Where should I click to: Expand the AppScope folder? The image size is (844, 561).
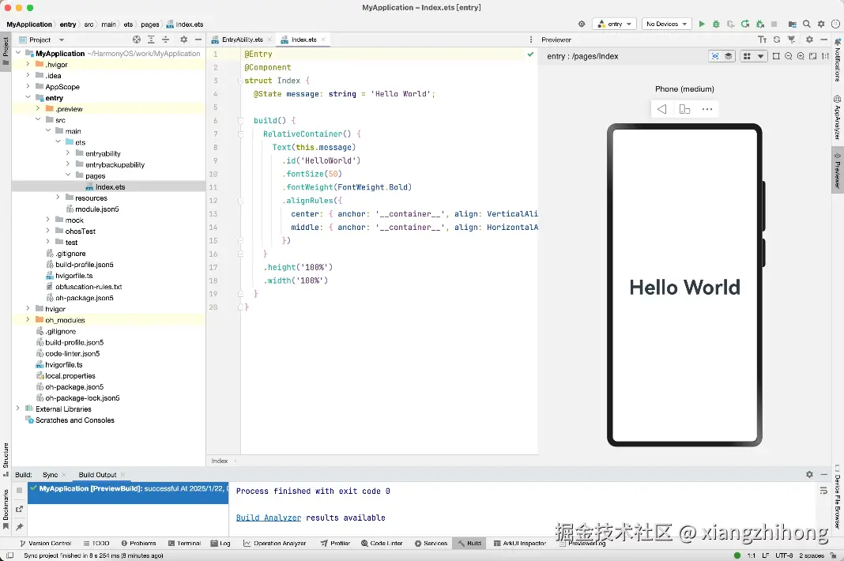28,87
